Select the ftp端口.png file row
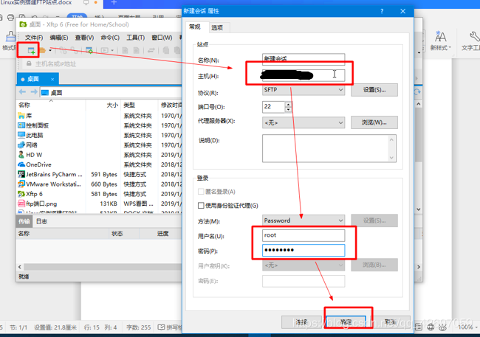 100,204
